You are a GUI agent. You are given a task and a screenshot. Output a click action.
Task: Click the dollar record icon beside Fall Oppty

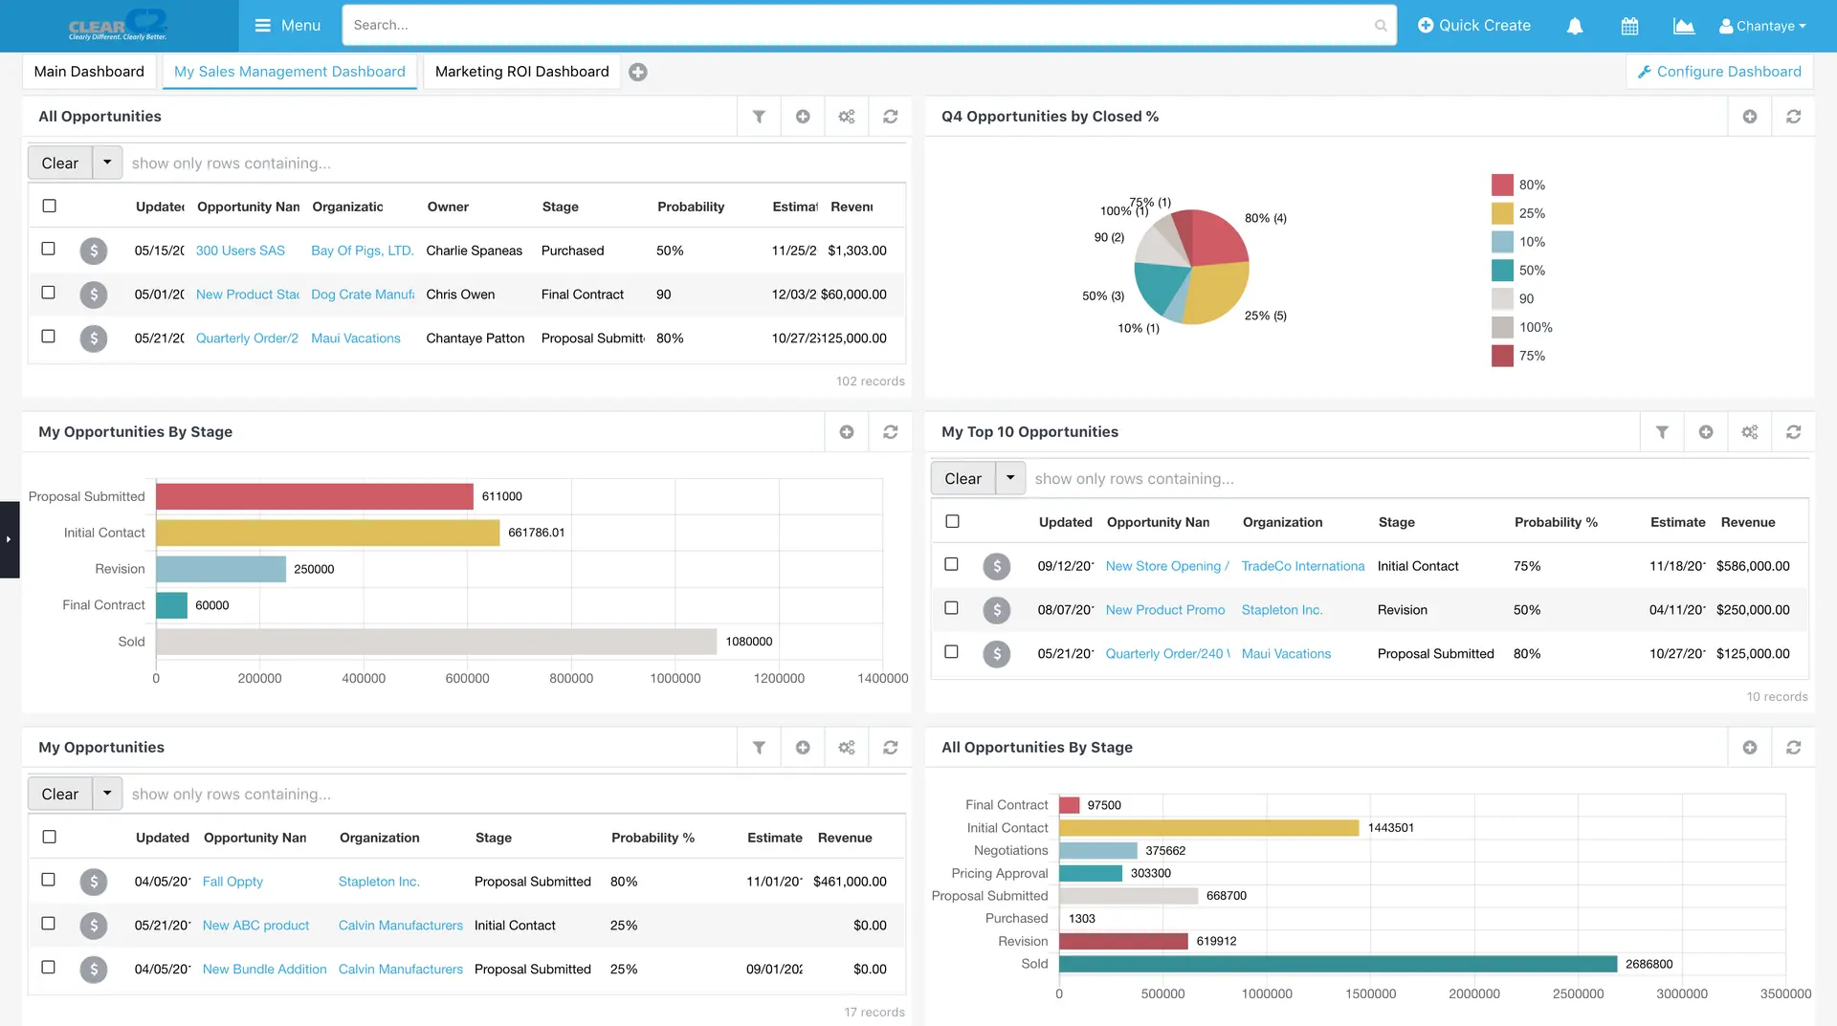[93, 882]
